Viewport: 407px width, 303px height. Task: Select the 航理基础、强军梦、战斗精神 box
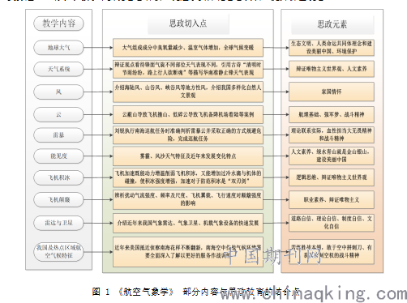(x=332, y=114)
